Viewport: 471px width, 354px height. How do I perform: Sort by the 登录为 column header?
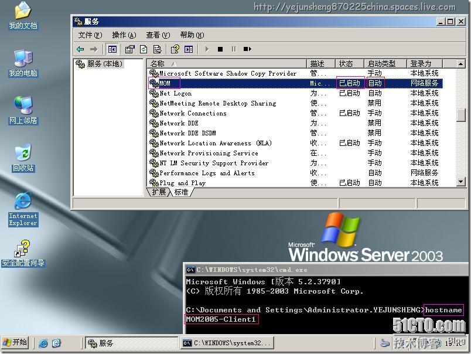click(x=425, y=64)
